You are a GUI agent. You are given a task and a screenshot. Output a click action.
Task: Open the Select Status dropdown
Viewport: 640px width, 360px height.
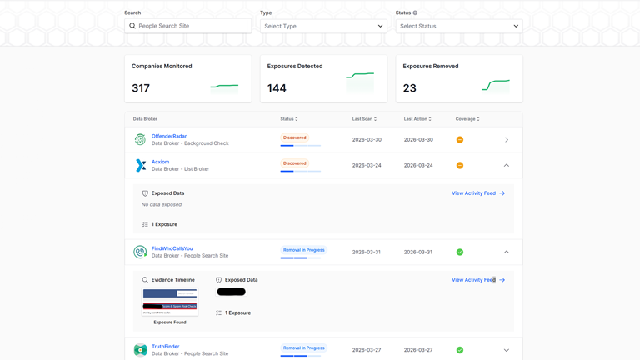tap(459, 26)
